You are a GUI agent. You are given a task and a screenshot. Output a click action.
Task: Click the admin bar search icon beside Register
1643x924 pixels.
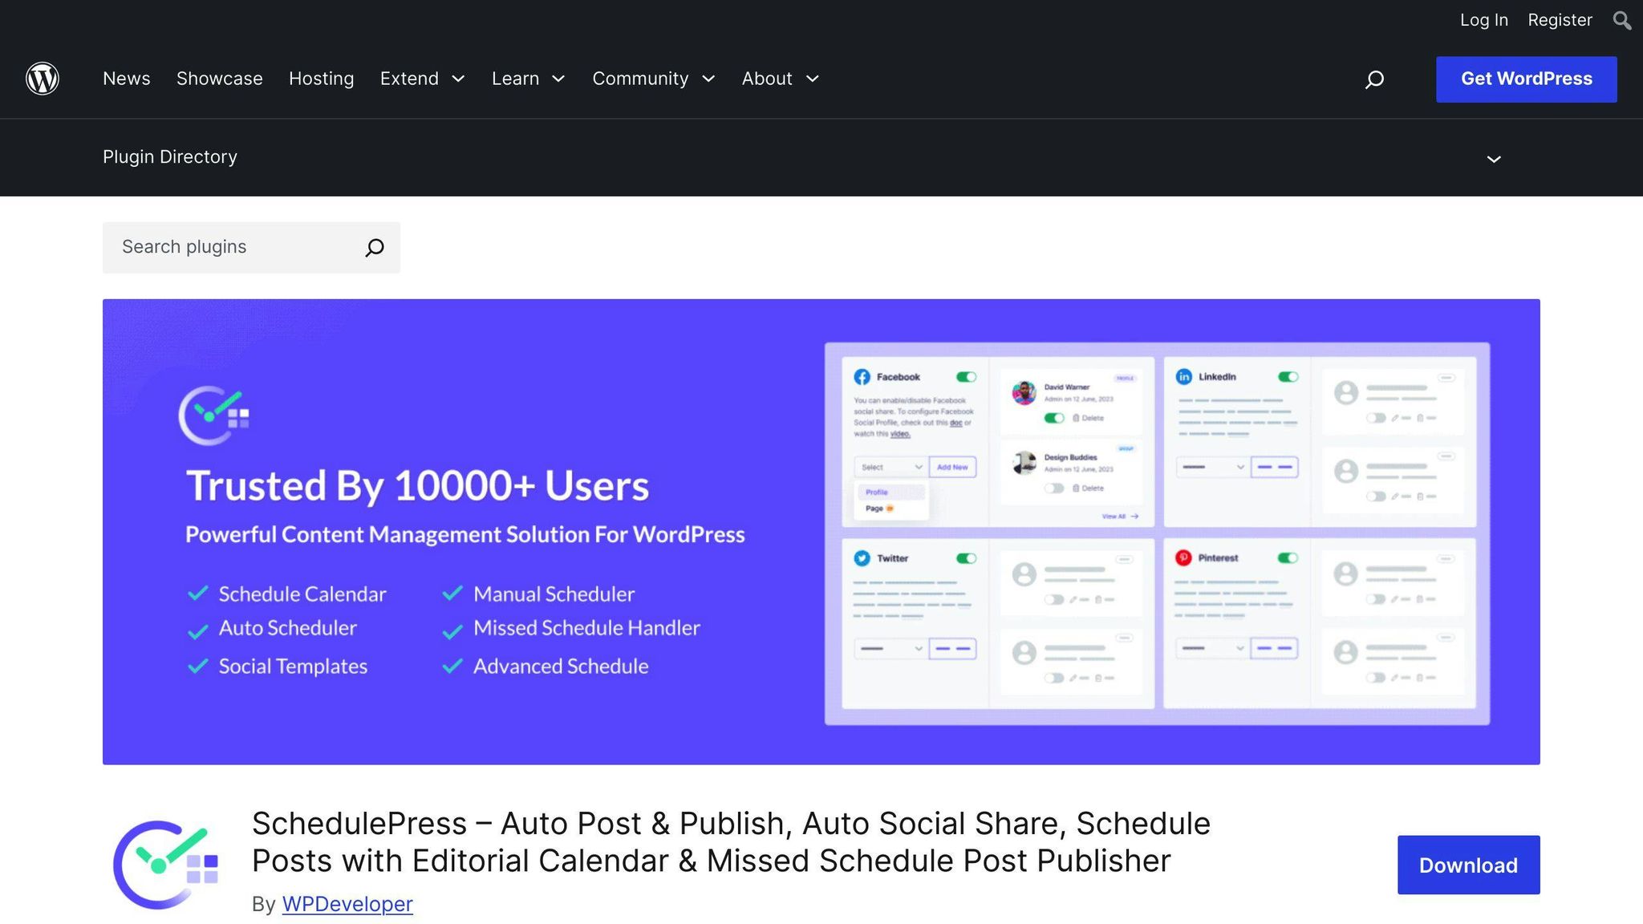[x=1622, y=20]
